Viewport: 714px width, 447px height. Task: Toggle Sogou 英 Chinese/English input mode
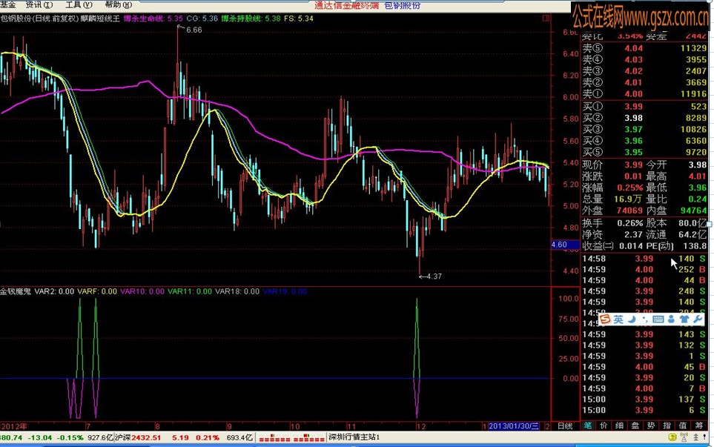[x=618, y=319]
